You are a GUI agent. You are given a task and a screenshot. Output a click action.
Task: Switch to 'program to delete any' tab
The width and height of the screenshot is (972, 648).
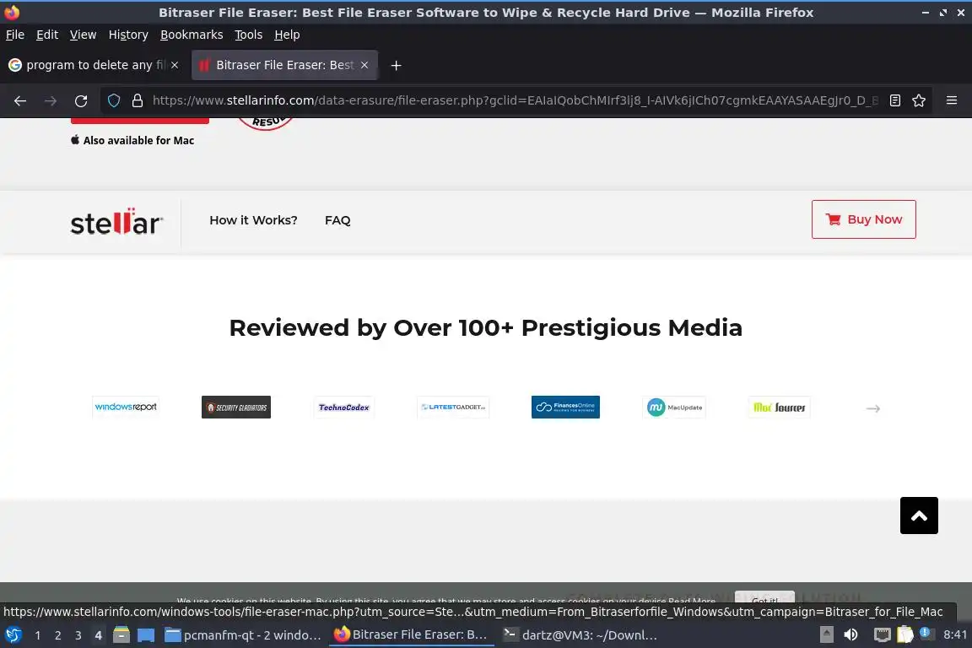(x=94, y=65)
